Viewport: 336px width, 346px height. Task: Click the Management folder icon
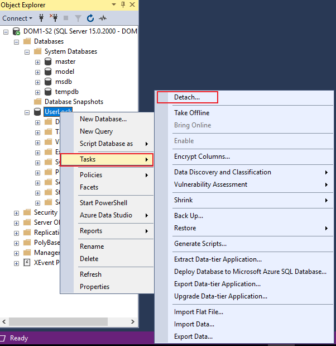(27, 253)
